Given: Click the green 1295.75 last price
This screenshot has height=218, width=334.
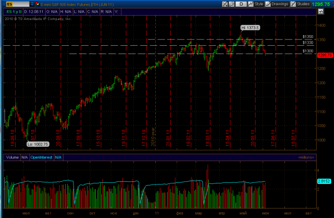Looking at the screenshot, I should 321,4.
